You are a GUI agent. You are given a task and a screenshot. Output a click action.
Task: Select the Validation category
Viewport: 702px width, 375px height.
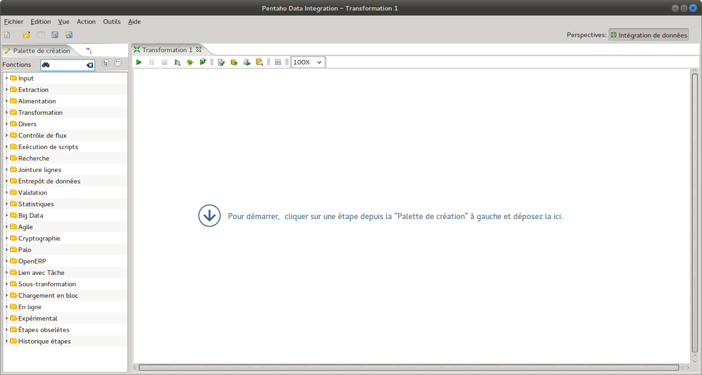click(x=33, y=193)
